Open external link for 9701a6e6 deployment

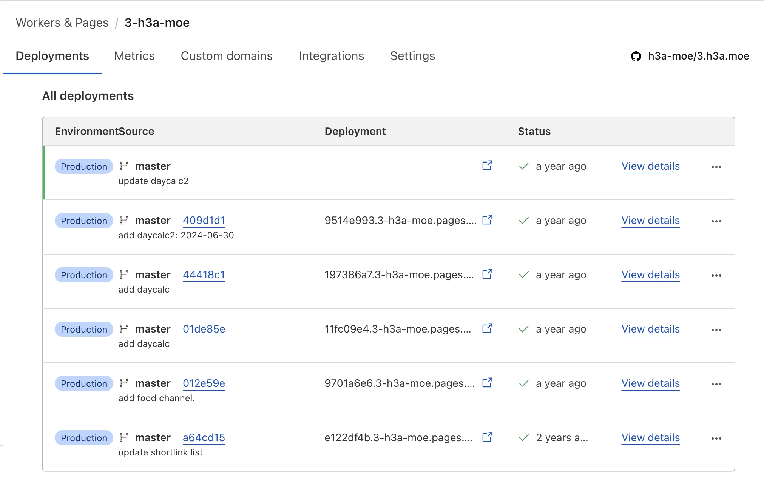[488, 383]
